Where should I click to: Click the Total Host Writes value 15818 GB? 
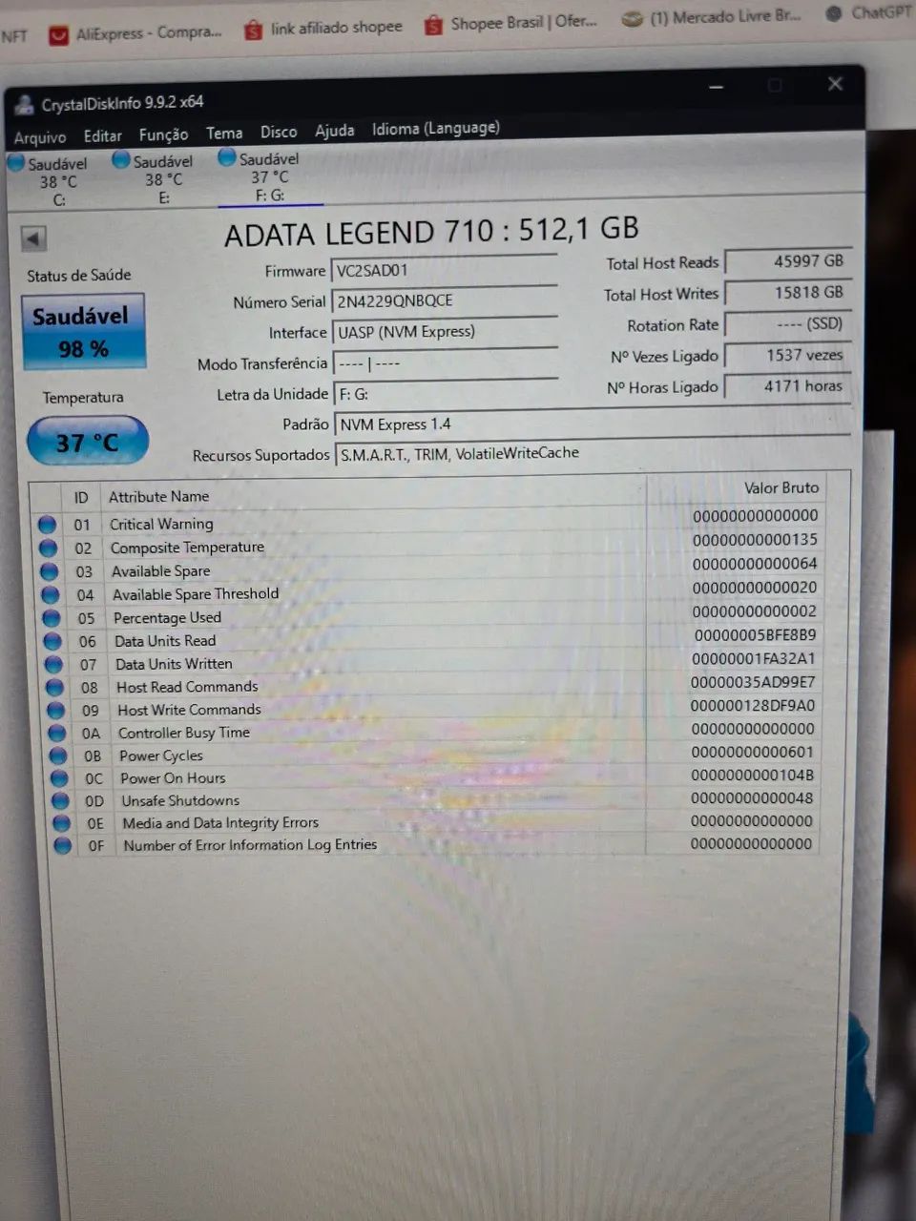pos(787,292)
